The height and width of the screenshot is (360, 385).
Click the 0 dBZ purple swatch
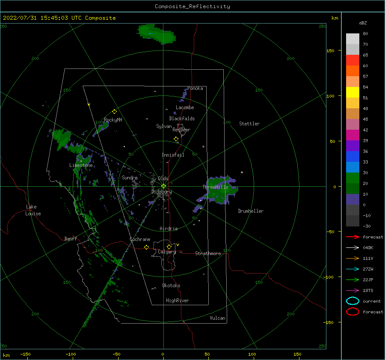352,199
